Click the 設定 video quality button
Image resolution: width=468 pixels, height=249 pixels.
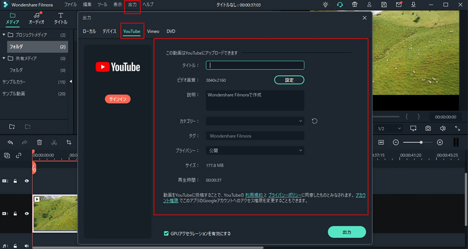[289, 80]
